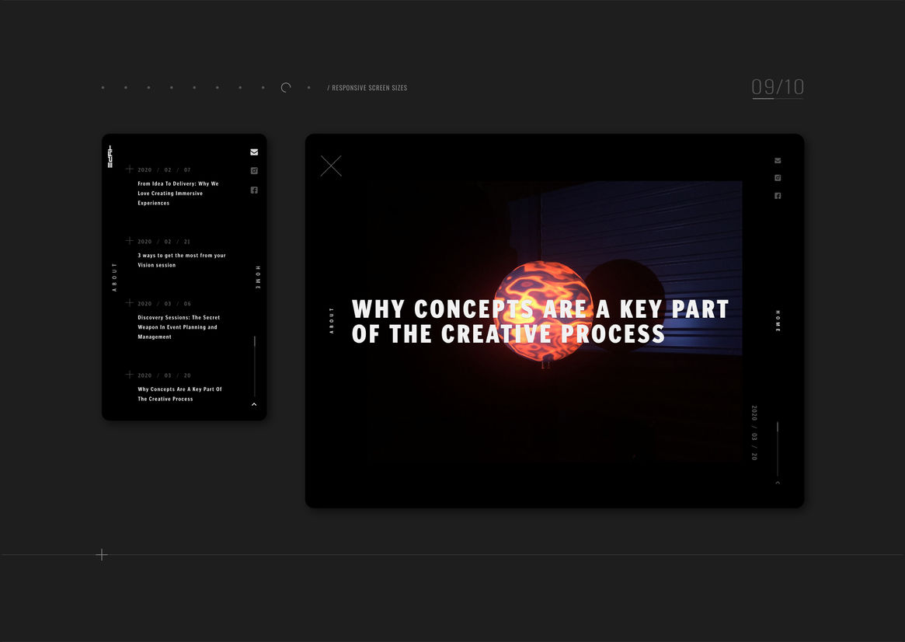The height and width of the screenshot is (642, 905).
Task: Select vertical HOME in the tablet view
Action: [x=778, y=321]
